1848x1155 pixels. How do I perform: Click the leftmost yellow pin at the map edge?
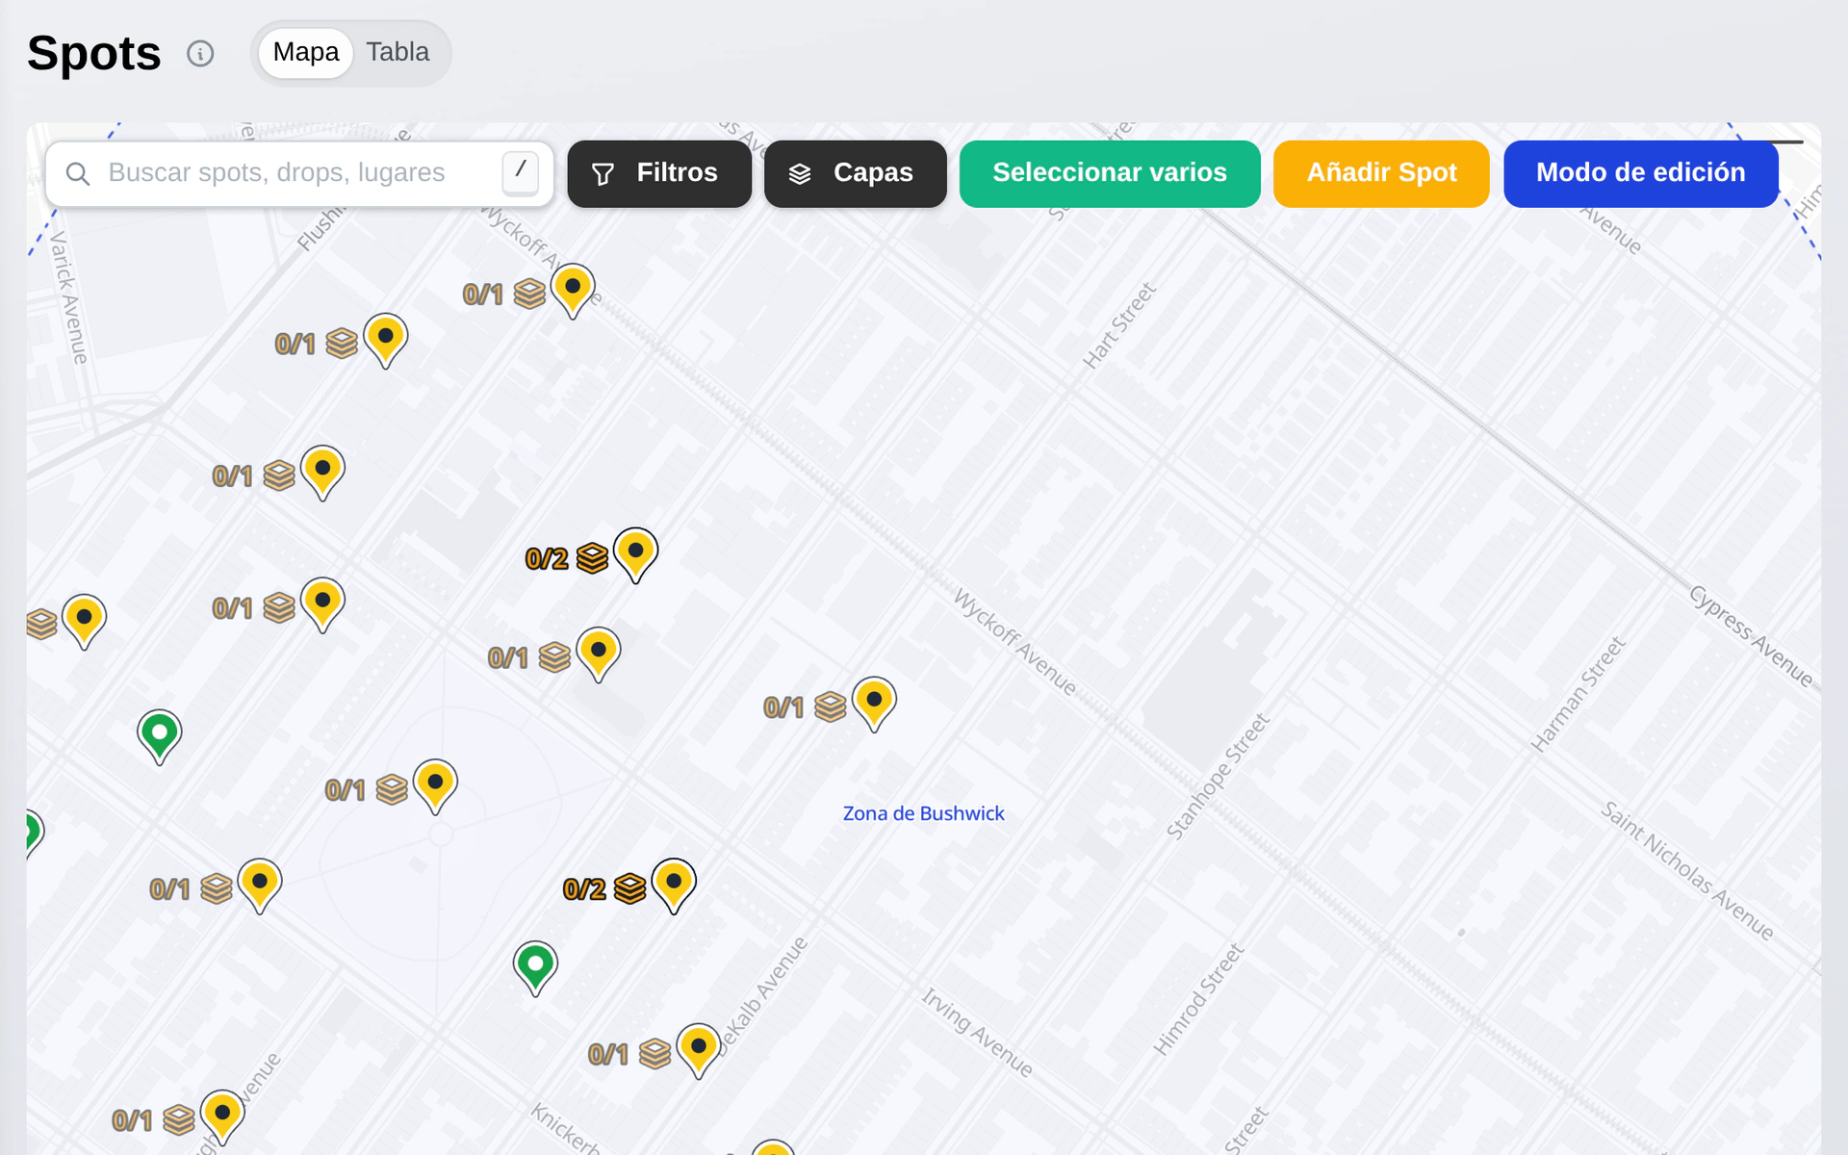pos(84,621)
